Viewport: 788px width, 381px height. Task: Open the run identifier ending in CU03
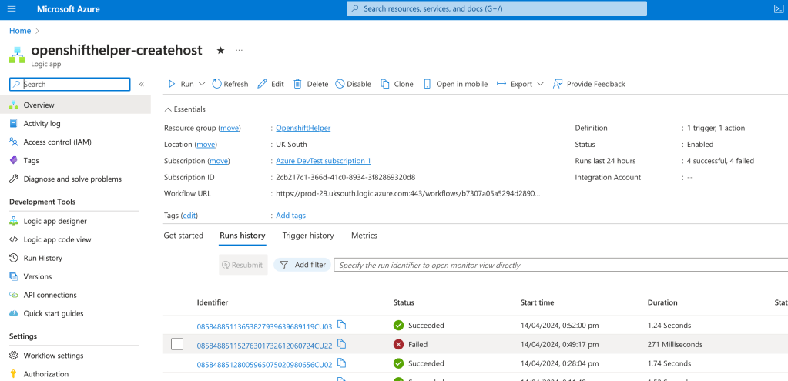point(264,326)
